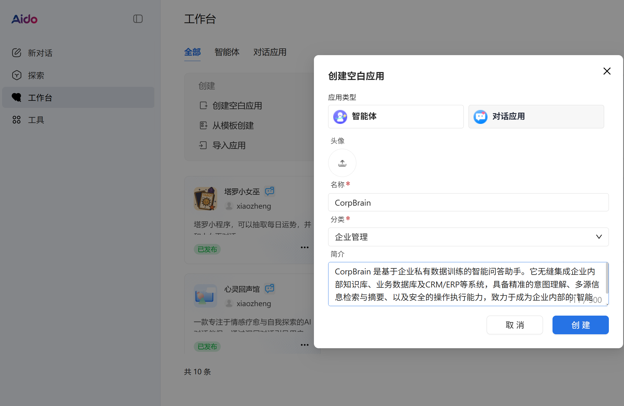The width and height of the screenshot is (624, 406).
Task: Open more options for 塔罗小女巫 card
Action: coord(304,247)
